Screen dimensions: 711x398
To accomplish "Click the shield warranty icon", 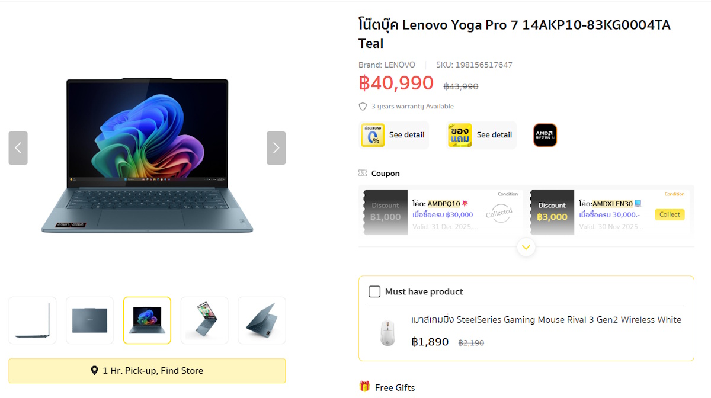I will pos(363,107).
